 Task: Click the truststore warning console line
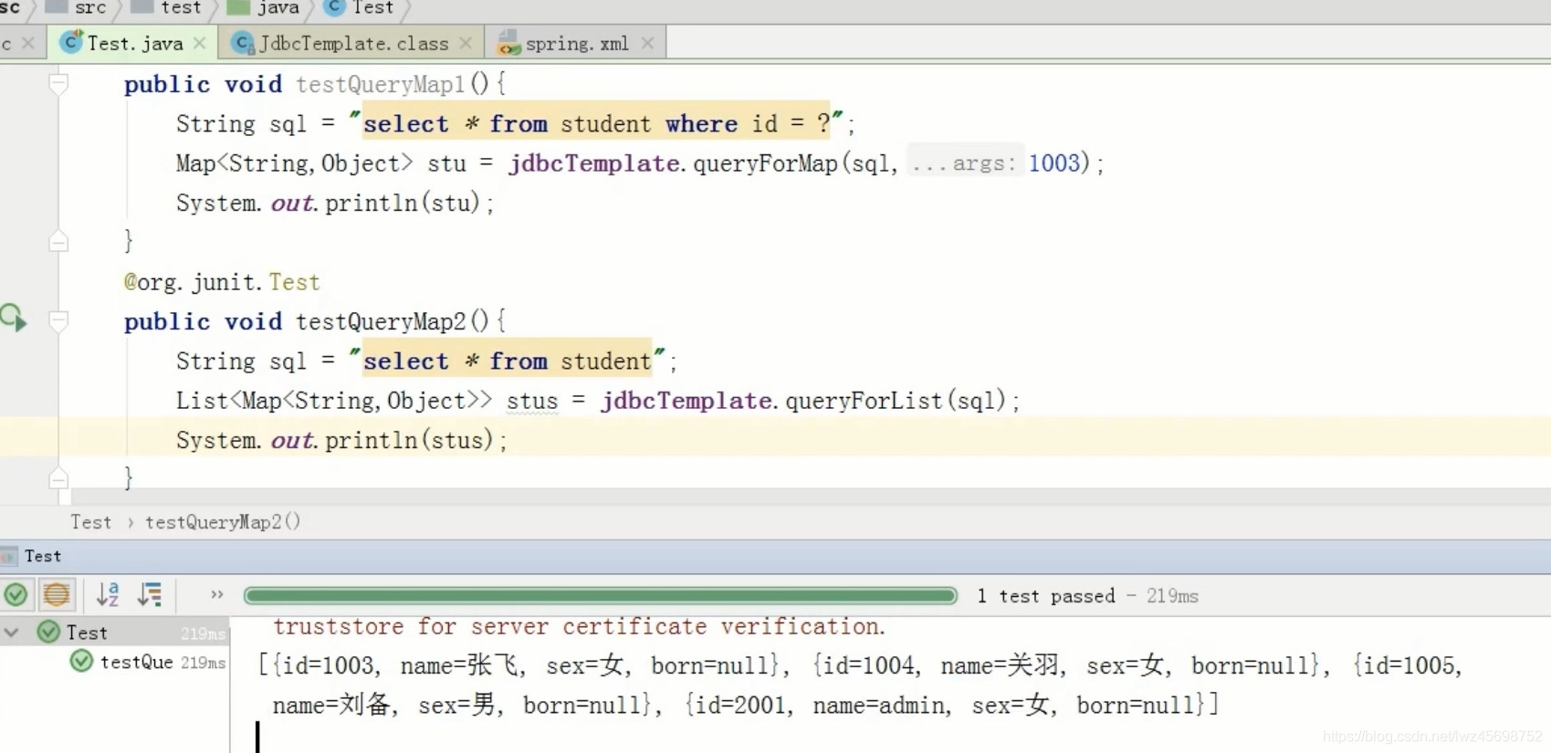[579, 626]
